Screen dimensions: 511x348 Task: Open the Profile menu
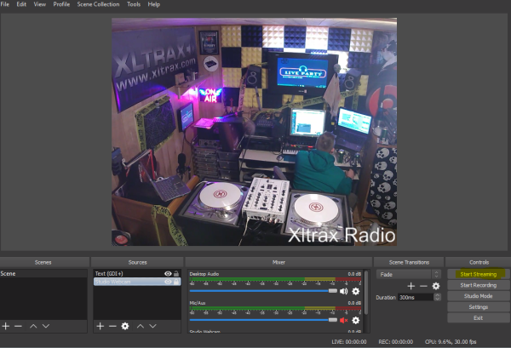pyautogui.click(x=61, y=4)
